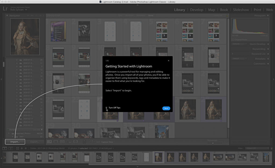
Task: Open Metadata Default preset dropdown
Action: [x=239, y=59]
